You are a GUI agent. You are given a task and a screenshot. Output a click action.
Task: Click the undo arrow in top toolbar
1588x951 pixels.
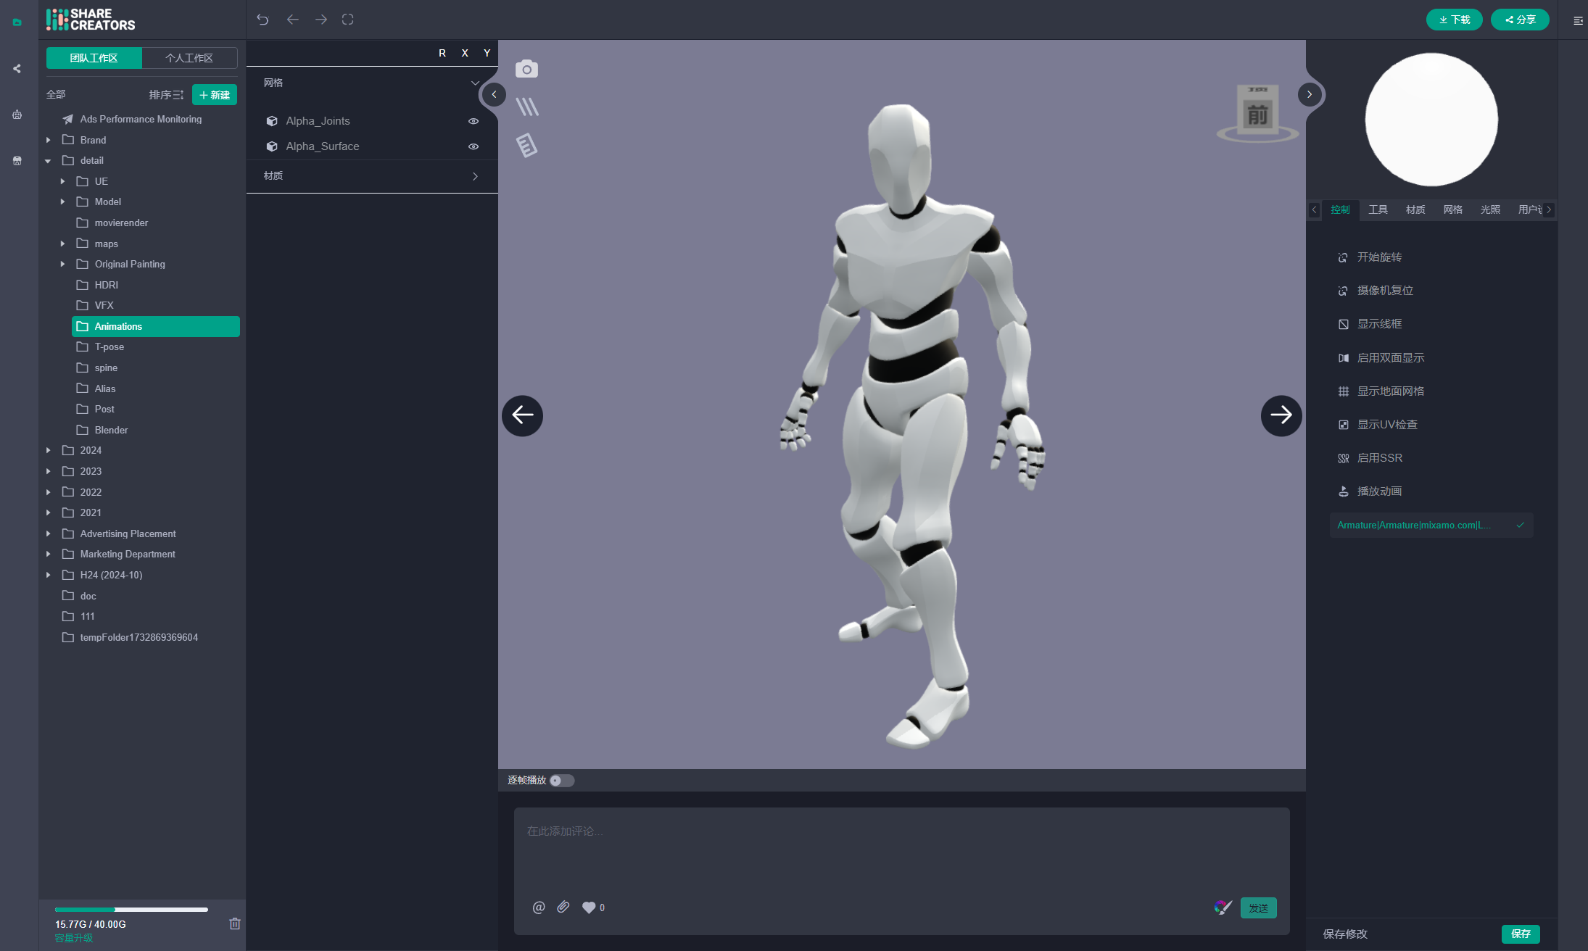coord(262,20)
